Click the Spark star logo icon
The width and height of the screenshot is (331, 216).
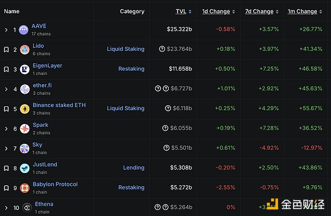(x=25, y=129)
